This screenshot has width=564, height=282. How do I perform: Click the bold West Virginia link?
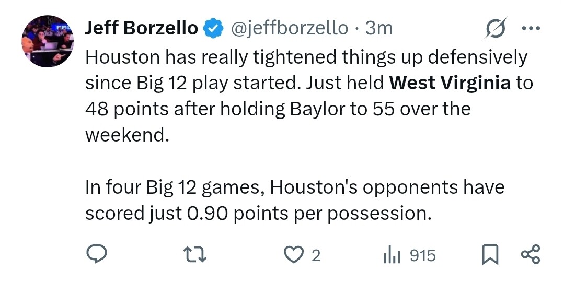pos(451,83)
